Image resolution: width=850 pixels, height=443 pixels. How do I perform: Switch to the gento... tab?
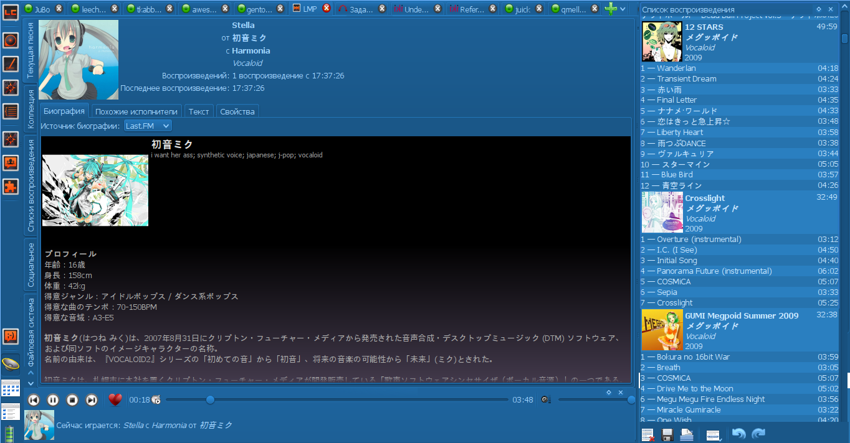[260, 9]
